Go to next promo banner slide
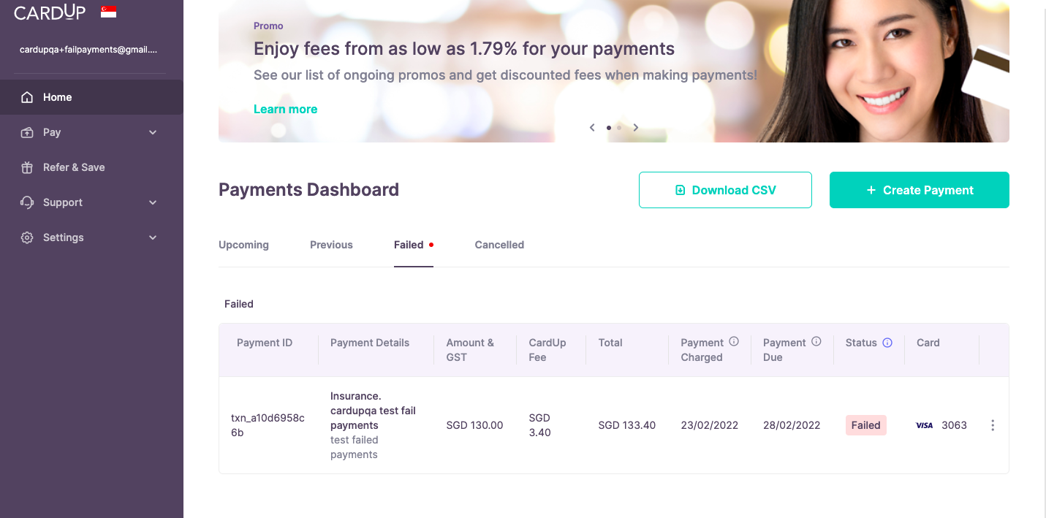The height and width of the screenshot is (518, 1046). pos(636,127)
